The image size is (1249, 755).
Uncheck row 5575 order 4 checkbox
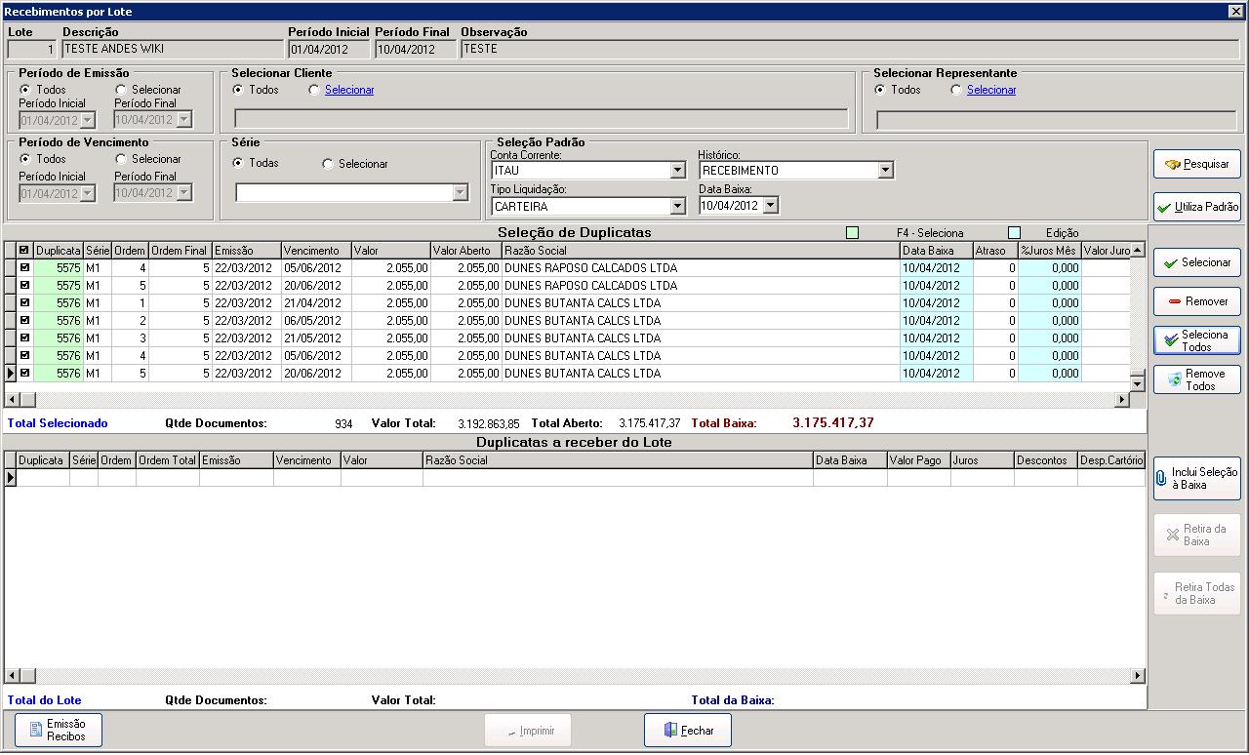click(x=24, y=268)
